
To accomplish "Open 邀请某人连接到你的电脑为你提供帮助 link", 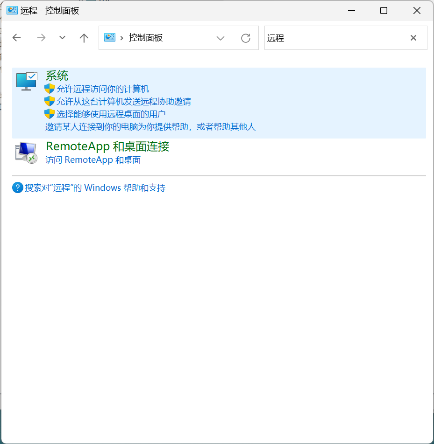I will click(150, 126).
